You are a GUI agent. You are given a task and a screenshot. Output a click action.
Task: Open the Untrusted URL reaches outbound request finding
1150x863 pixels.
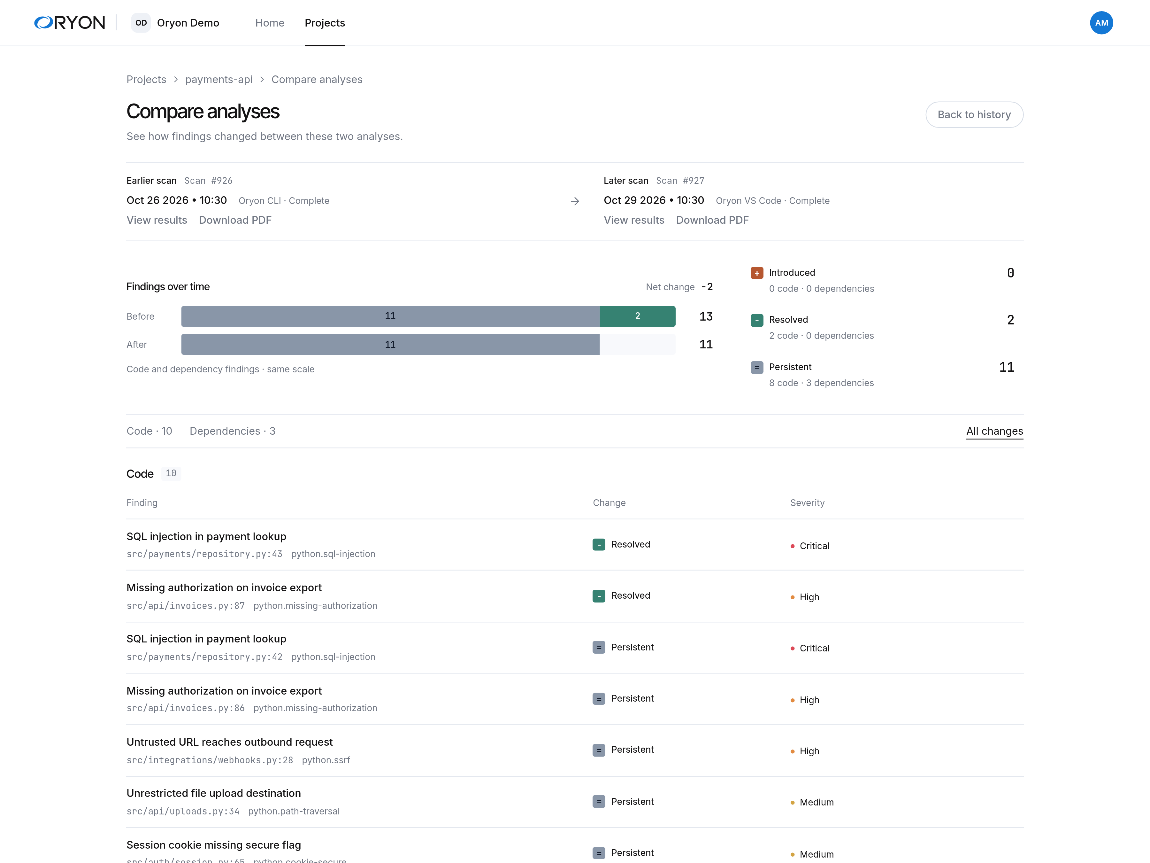[x=229, y=742]
